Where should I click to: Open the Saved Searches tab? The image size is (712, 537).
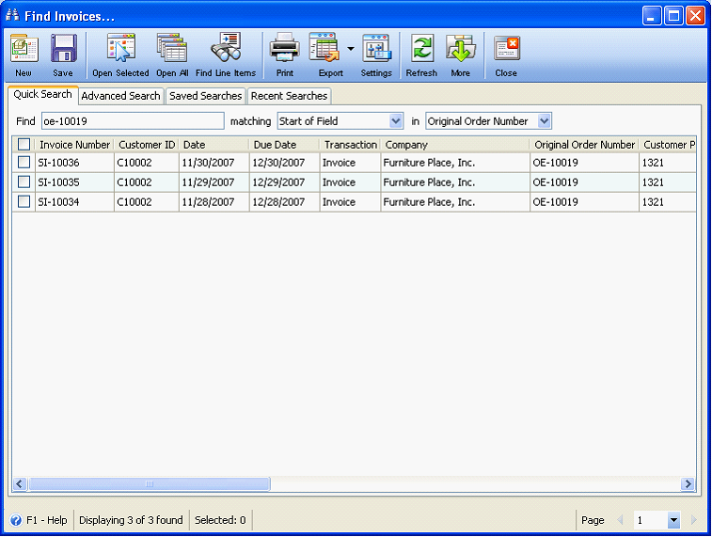coord(206,96)
